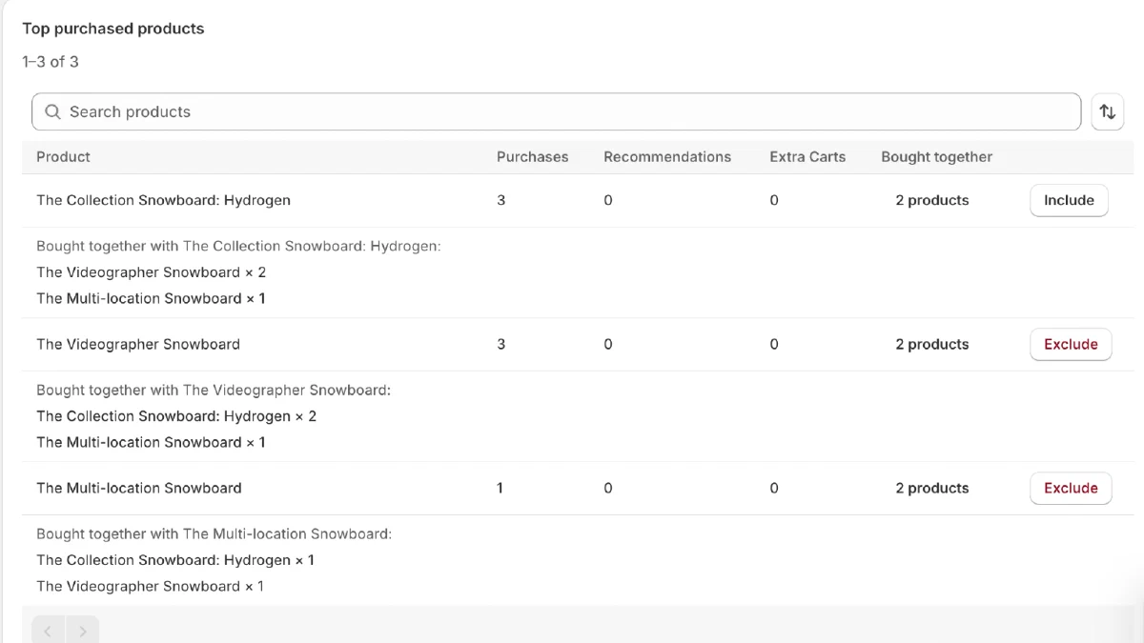Expand 2 products for Hydrogen row
Screen dimensions: 1144x643
tap(931, 200)
